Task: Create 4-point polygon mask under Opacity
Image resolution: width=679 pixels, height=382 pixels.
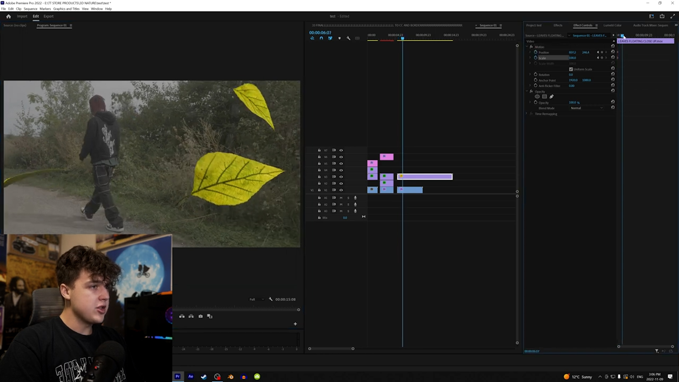Action: pos(545,97)
